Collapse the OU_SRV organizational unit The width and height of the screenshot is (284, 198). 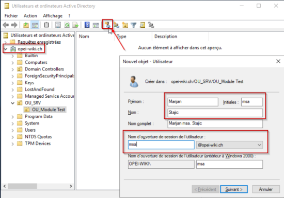tap(12, 103)
